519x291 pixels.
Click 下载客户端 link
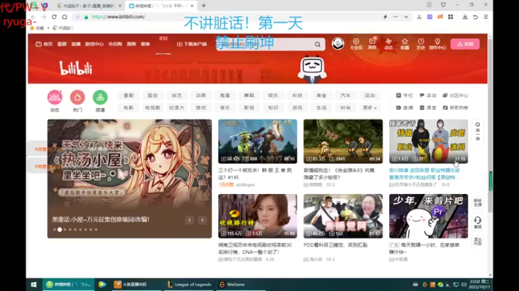(x=191, y=44)
